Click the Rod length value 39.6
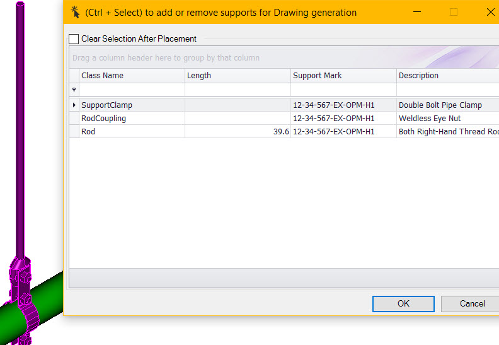The image size is (499, 345). click(x=281, y=132)
